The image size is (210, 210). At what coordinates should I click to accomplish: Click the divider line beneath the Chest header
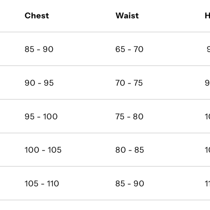(x=37, y=32)
